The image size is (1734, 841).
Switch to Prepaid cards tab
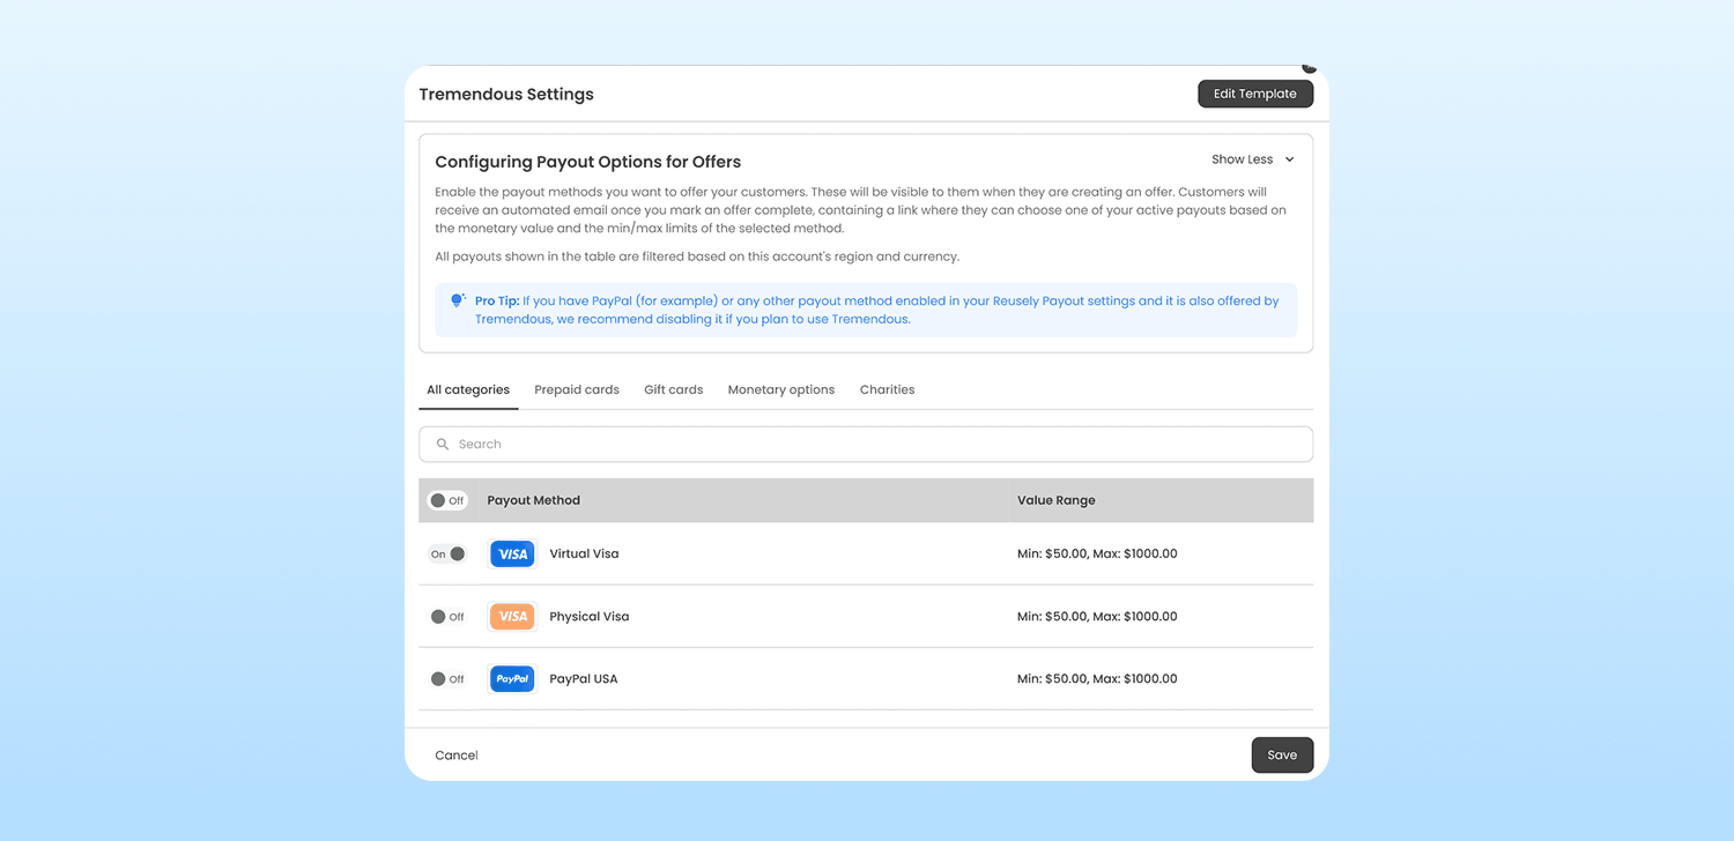coord(576,389)
